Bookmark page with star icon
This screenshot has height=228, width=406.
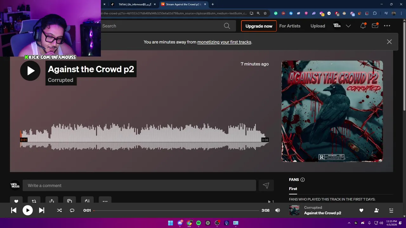(x=265, y=13)
